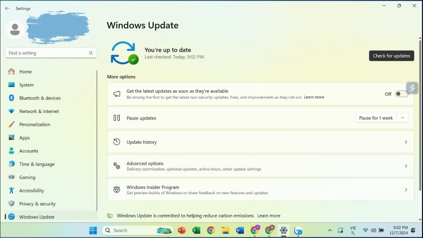Open Bluetooth & devices via its Bluetooth icon

12,98
